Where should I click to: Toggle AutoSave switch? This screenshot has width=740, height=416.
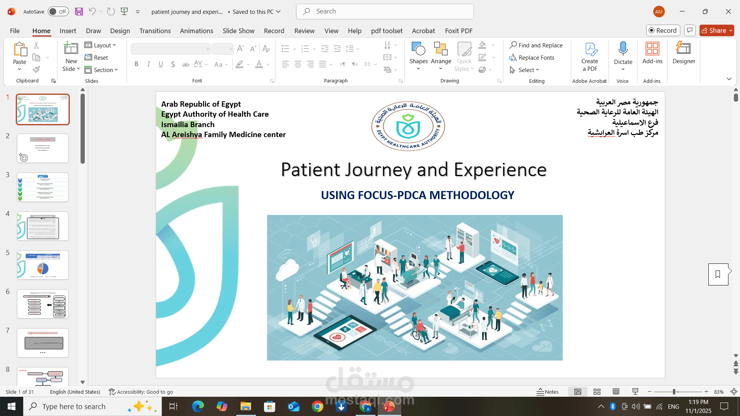(x=58, y=12)
